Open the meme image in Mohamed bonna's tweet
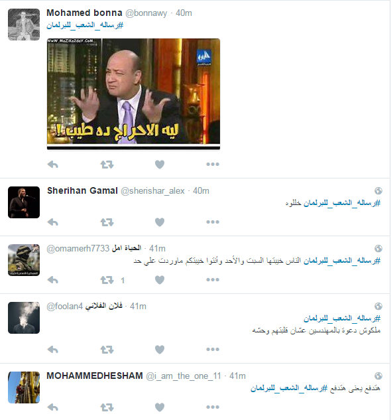The image size is (391, 420). [134, 94]
